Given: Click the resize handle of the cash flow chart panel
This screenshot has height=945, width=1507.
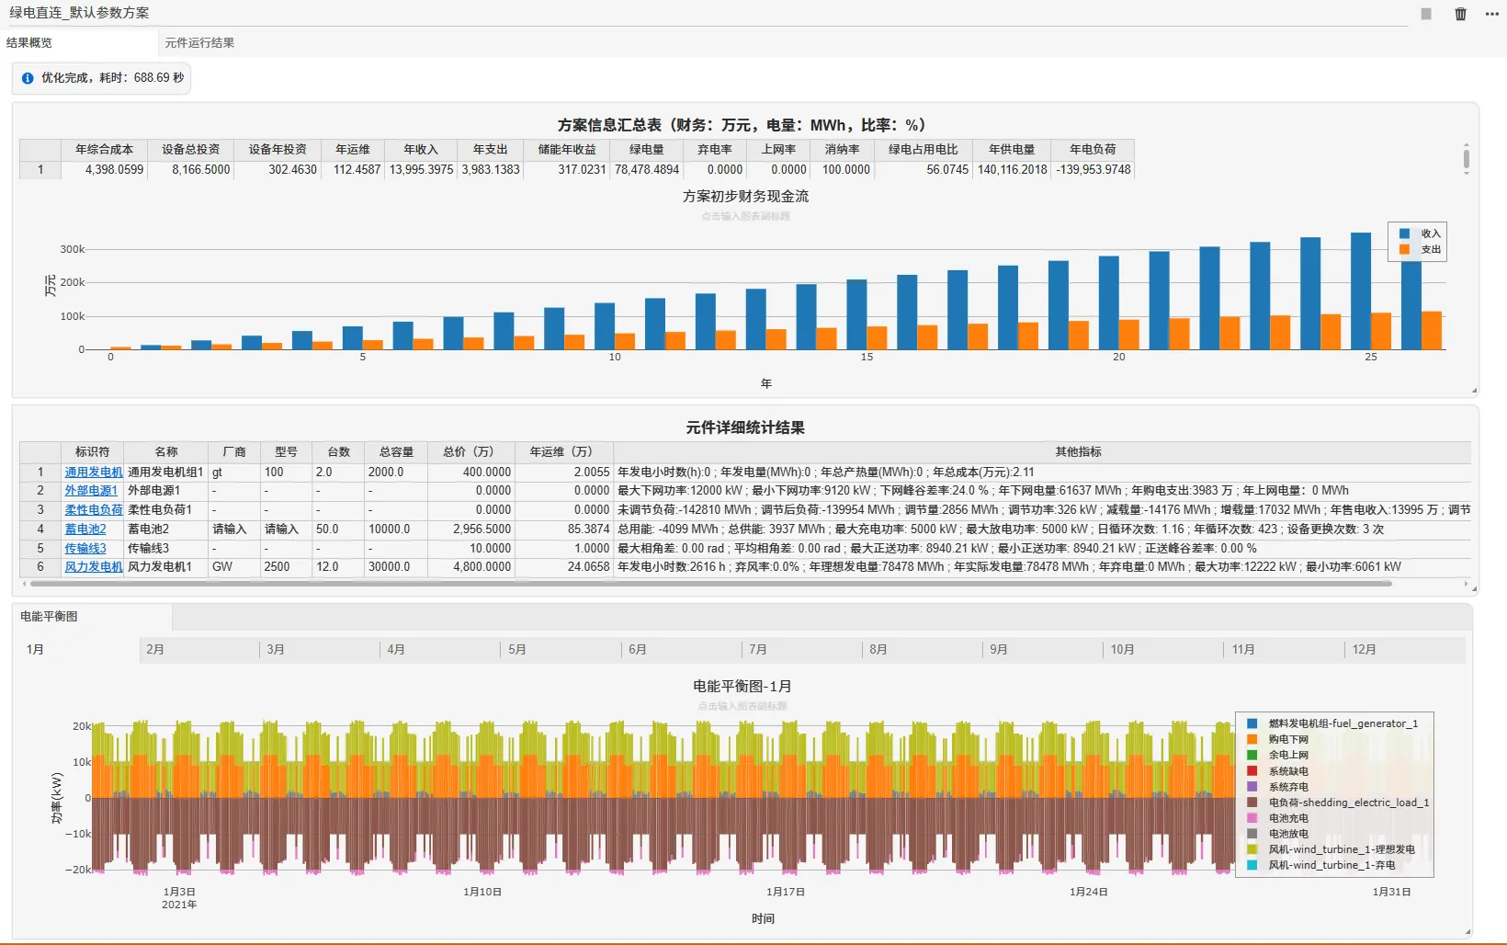Looking at the screenshot, I should click(x=1474, y=391).
